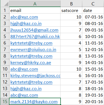Open kirby.stevens@jackoss link
104x105 pixels.
click(35, 76)
